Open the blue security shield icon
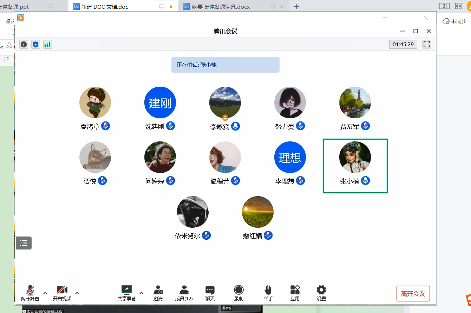The image size is (471, 313). (35, 45)
